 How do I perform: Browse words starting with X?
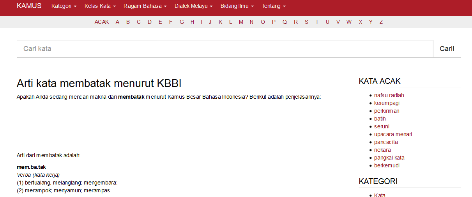click(x=361, y=22)
